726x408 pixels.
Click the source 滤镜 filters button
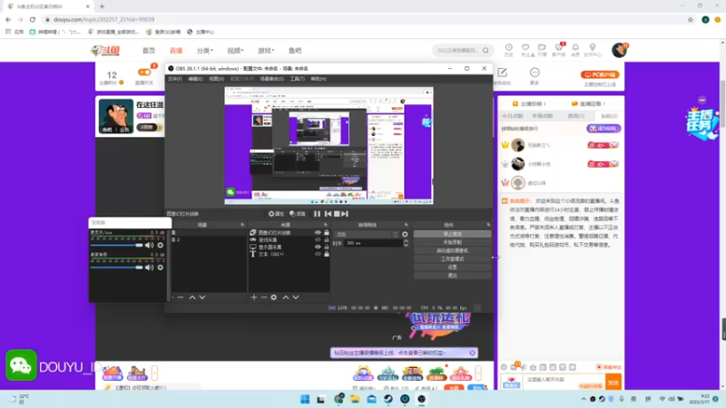click(x=298, y=214)
